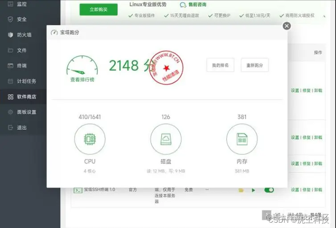Open the 查看排行榜 link
The width and height of the screenshot is (336, 228).
pyautogui.click(x=82, y=80)
